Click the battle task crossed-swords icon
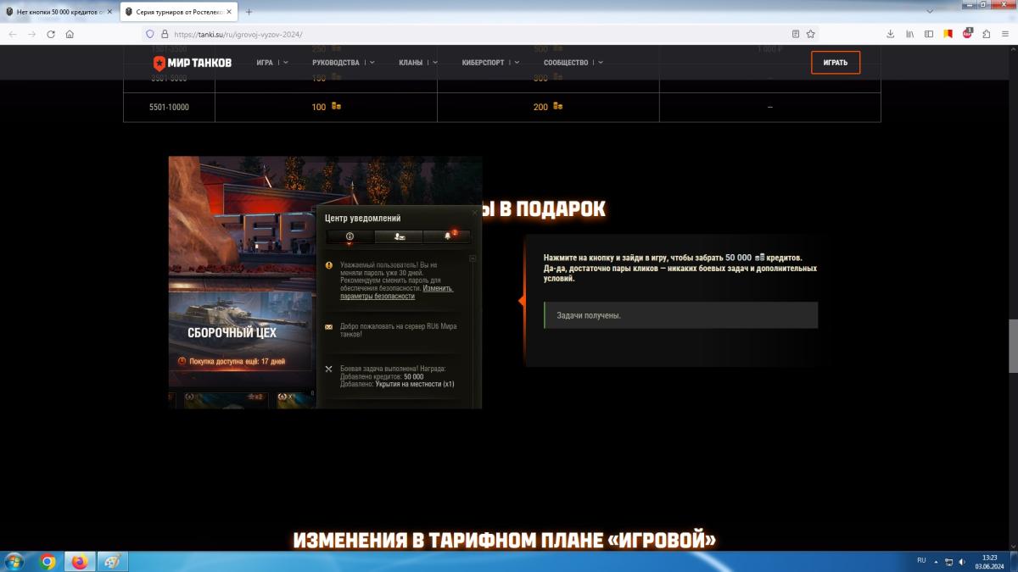The image size is (1018, 572). [329, 369]
